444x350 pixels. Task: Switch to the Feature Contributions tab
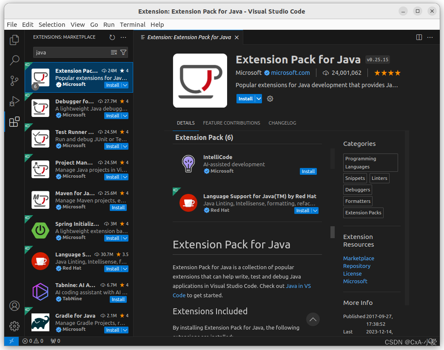(x=231, y=123)
